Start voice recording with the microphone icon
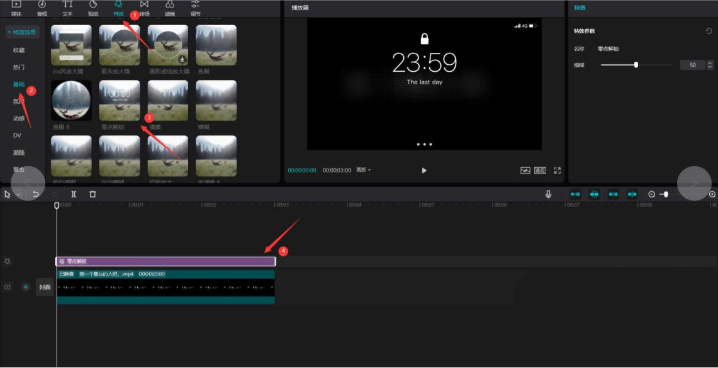This screenshot has height=368, width=718. pyautogui.click(x=549, y=194)
